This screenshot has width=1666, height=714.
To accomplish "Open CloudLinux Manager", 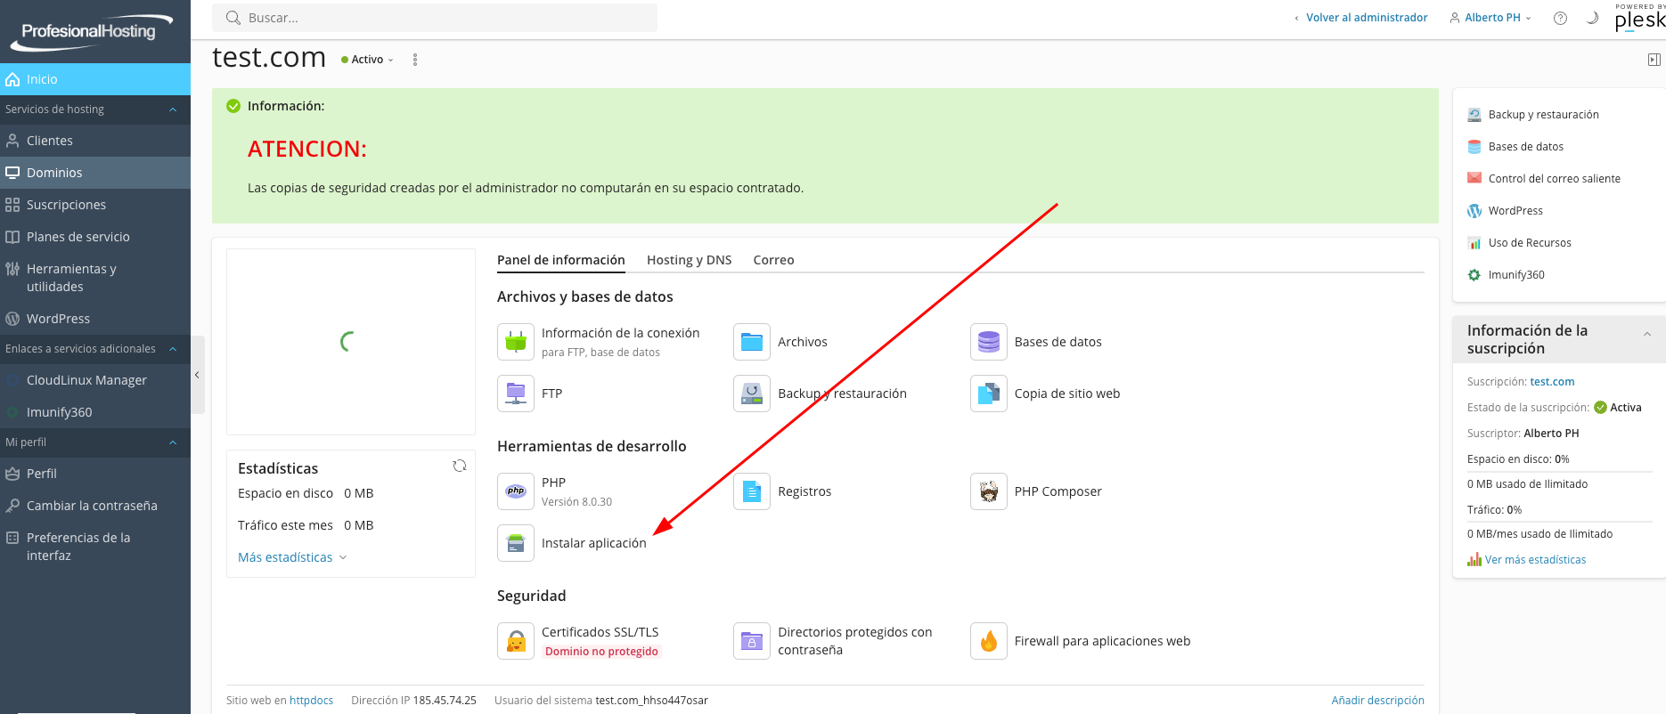I will pos(95,380).
